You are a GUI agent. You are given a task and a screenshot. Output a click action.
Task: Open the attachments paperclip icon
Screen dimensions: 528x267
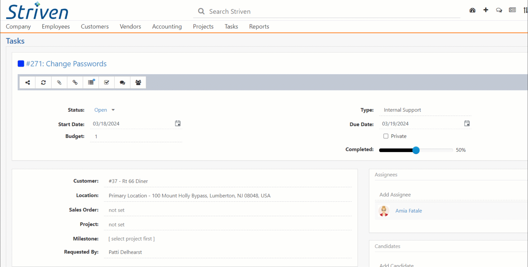point(59,82)
